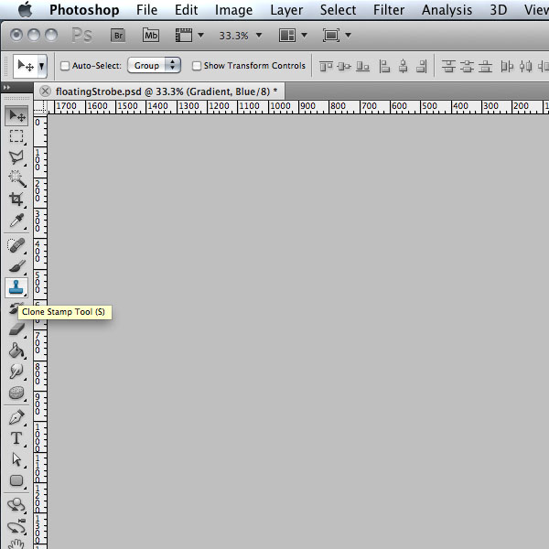Open the Analysis menu
This screenshot has width=549, height=549.
[x=447, y=10]
